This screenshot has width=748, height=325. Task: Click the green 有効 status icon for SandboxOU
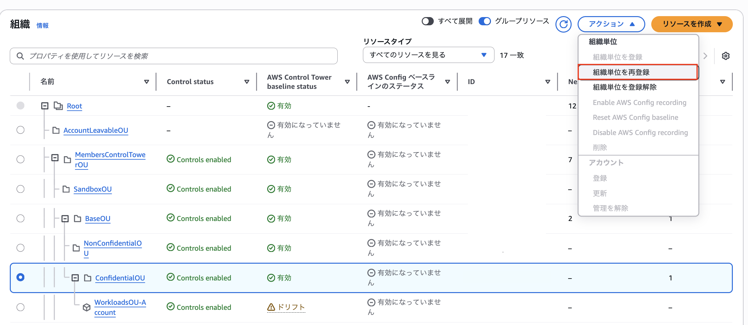(x=271, y=189)
